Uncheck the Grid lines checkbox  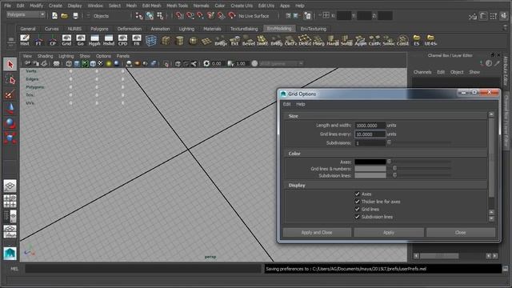[358, 209]
